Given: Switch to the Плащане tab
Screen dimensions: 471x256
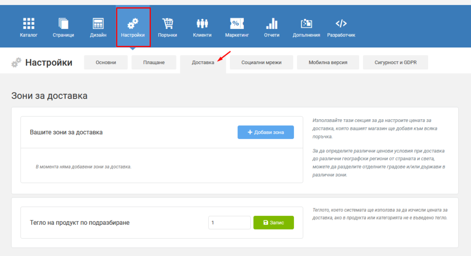Looking at the screenshot, I should (x=154, y=62).
